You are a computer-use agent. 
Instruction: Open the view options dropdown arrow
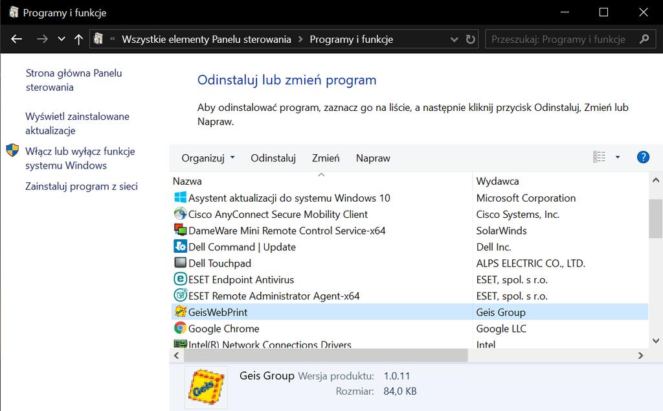coord(617,157)
